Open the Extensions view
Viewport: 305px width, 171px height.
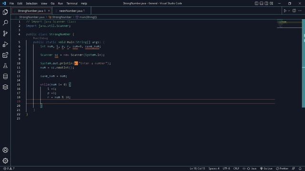tap(5, 55)
